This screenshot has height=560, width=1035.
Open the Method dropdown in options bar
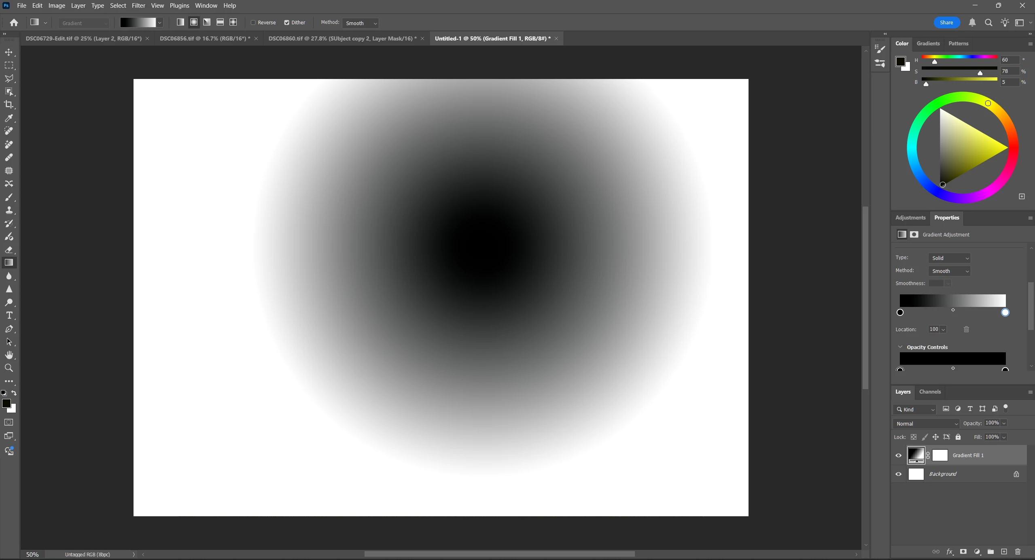pos(360,23)
